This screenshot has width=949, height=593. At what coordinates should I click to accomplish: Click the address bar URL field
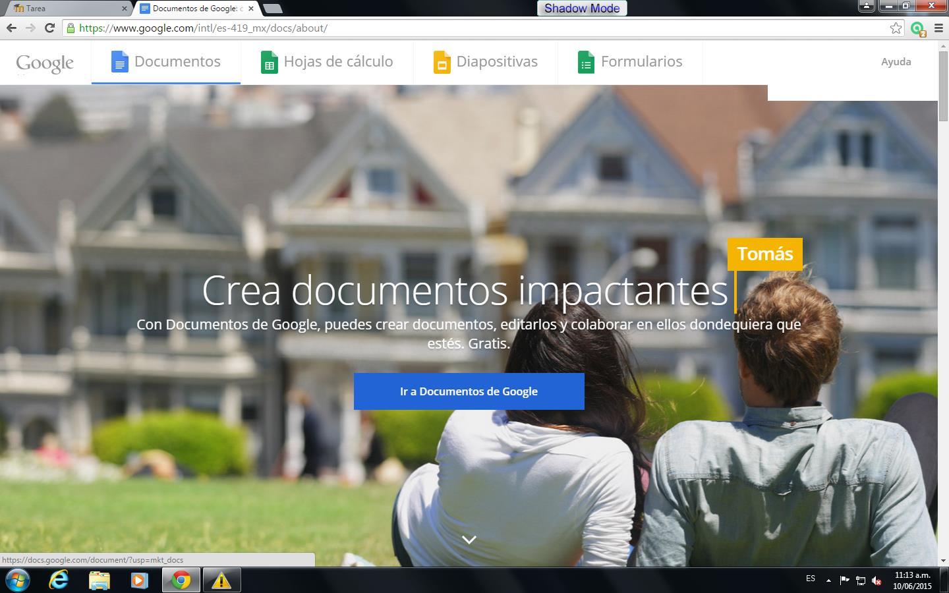click(x=461, y=28)
